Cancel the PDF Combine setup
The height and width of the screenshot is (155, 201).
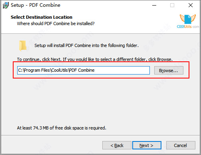click(x=181, y=145)
